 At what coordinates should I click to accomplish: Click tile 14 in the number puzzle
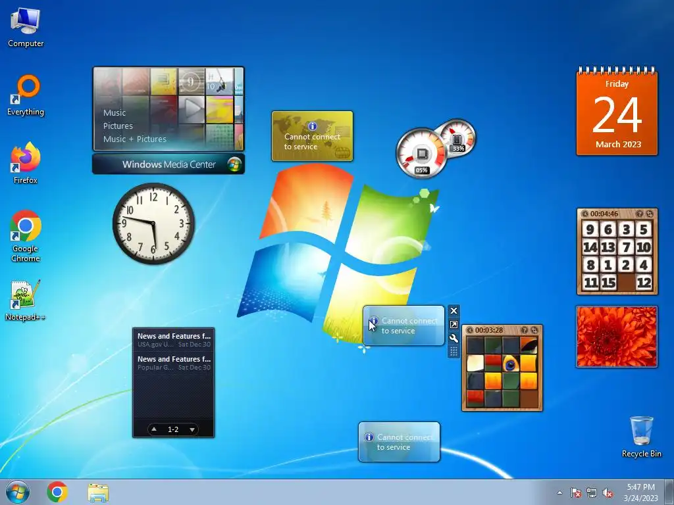pos(590,247)
